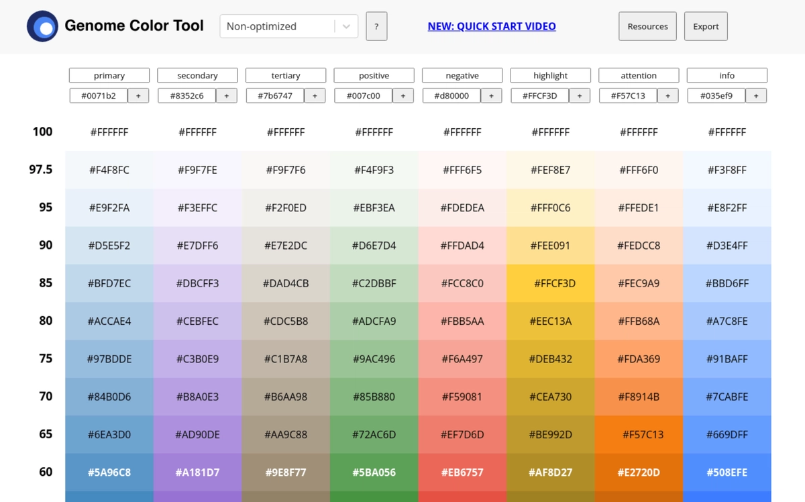Click the question mark help icon
Image resolution: width=805 pixels, height=502 pixels.
click(x=376, y=26)
